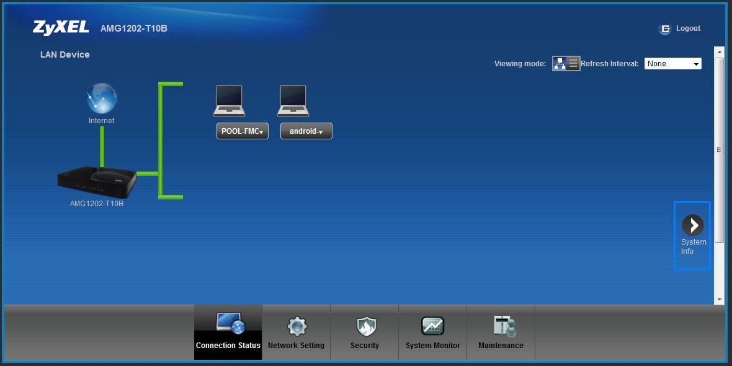Click the System Info label
The height and width of the screenshot is (366, 732).
click(694, 246)
